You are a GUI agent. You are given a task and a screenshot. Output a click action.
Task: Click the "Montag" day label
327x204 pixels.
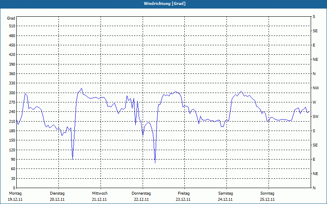15,193
